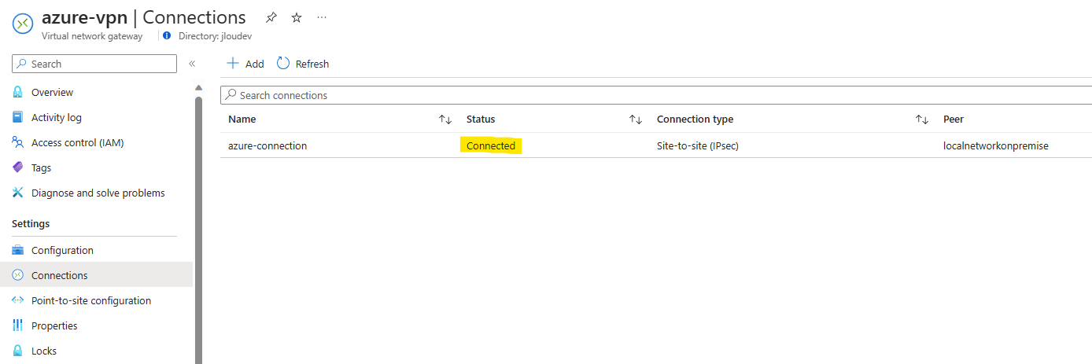
Task: Click the directory info icon
Action: pos(167,35)
